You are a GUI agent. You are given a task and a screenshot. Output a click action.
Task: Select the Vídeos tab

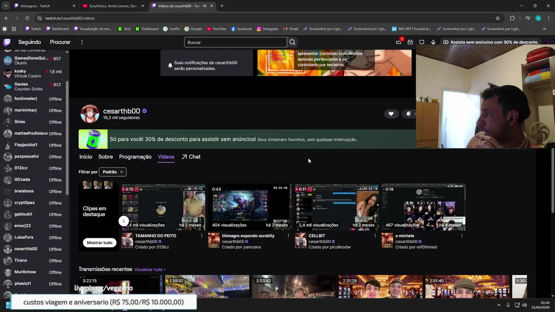(166, 157)
